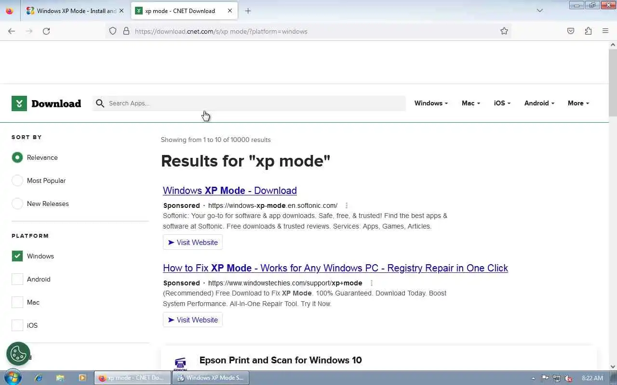
Task: Click Visit Website under windowstechies ad
Action: pos(193,320)
